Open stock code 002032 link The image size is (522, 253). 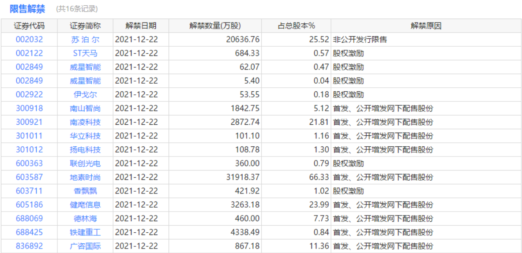(x=29, y=40)
